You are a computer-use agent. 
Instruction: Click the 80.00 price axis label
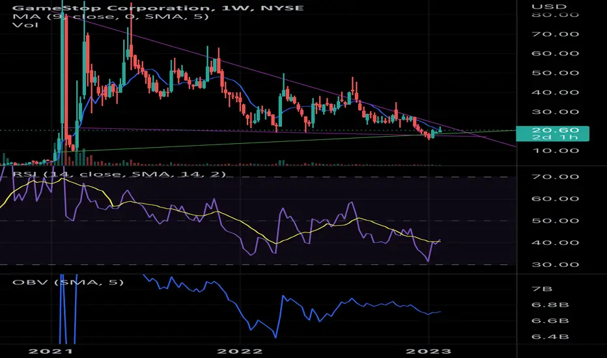(555, 15)
